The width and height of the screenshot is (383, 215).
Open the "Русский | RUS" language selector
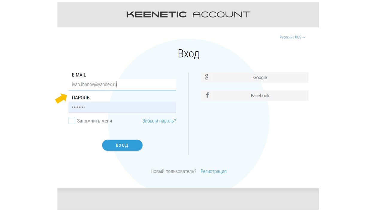pyautogui.click(x=290, y=37)
